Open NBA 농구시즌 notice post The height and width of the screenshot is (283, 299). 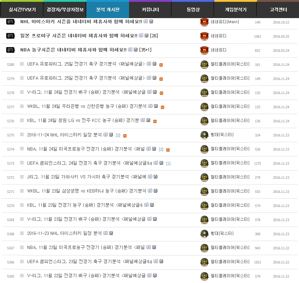pos(73,50)
